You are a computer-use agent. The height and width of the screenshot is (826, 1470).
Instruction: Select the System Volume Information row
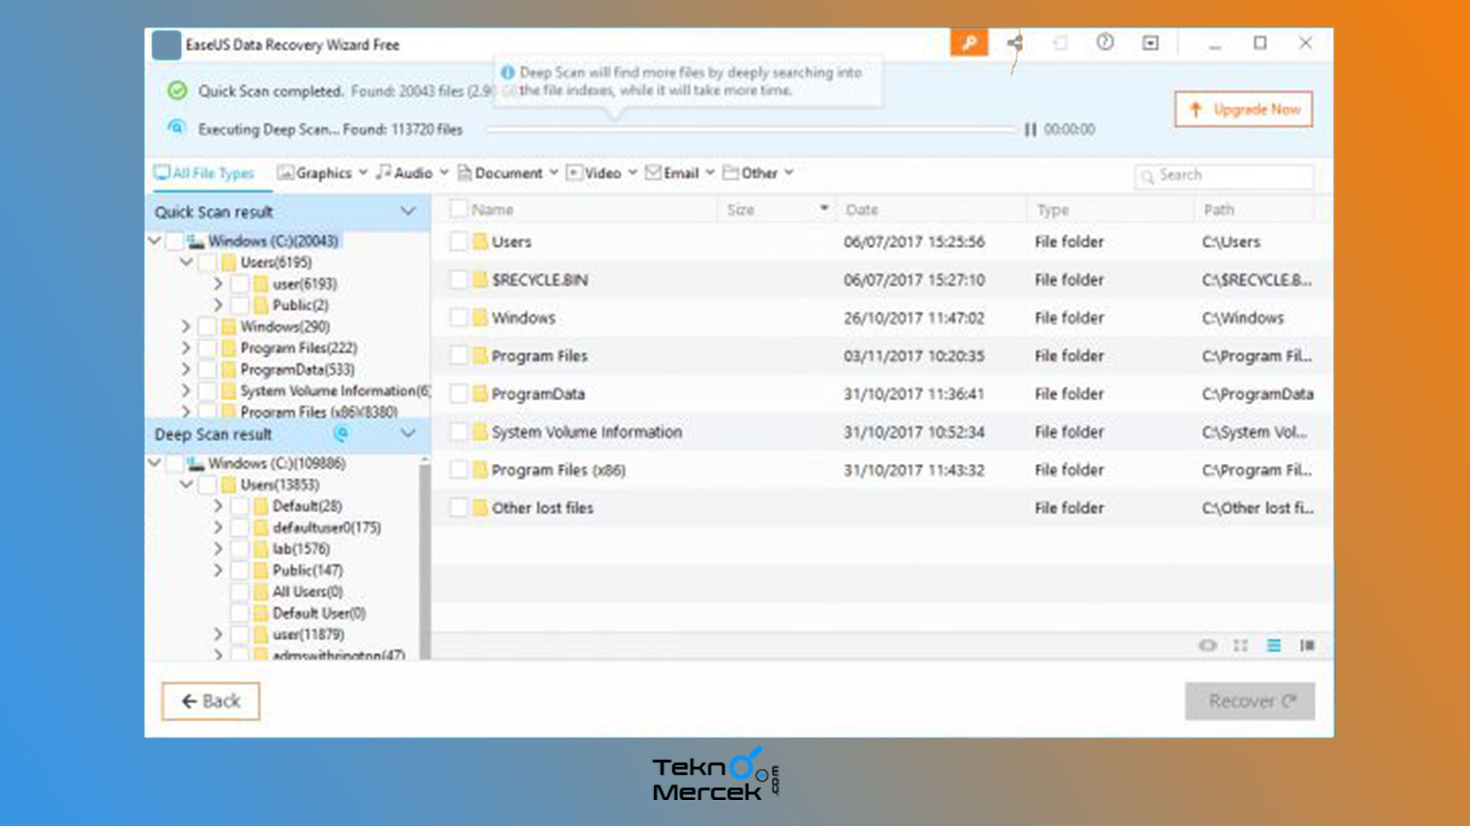point(880,432)
